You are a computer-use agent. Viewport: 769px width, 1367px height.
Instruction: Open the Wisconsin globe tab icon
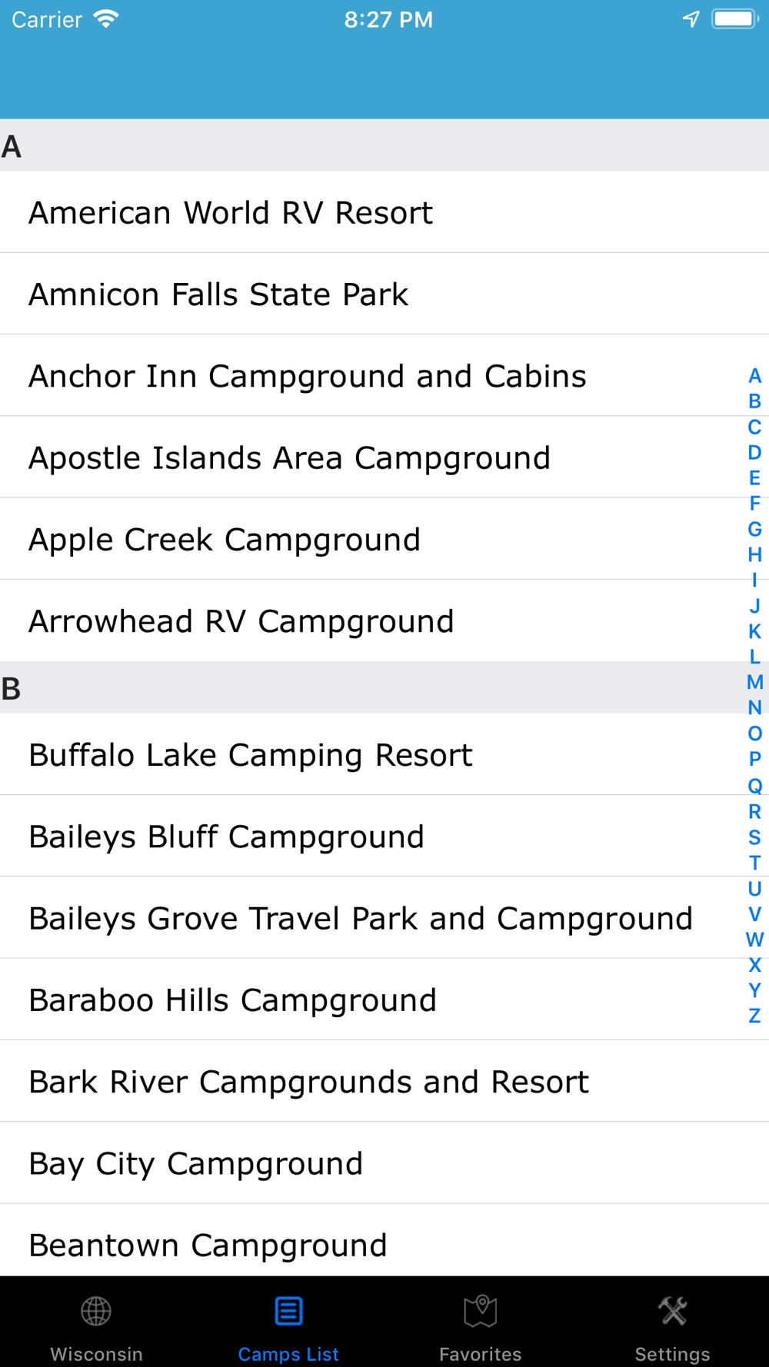point(96,1312)
